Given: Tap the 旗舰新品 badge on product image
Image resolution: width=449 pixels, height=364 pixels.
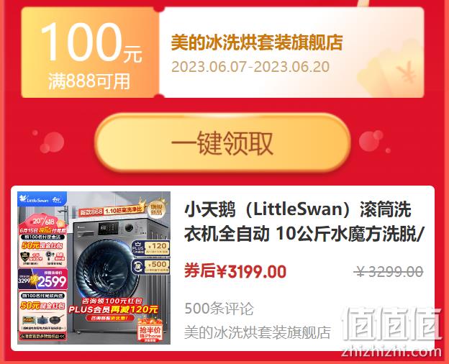Looking at the screenshot, I should tap(155, 209).
